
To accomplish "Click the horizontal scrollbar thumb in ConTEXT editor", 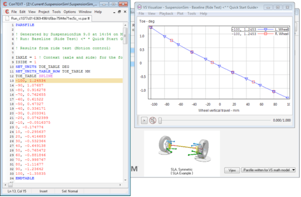I will 11,185.
